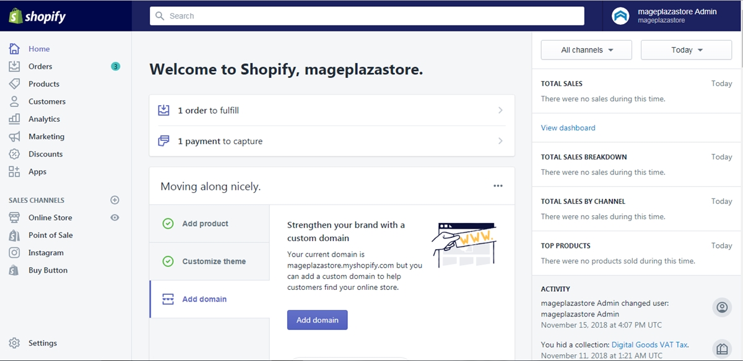The height and width of the screenshot is (361, 743).
Task: Add a sales channel with plus icon
Action: tap(115, 200)
